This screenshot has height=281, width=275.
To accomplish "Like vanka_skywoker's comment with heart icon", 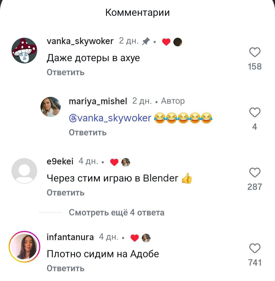I will coord(255,52).
